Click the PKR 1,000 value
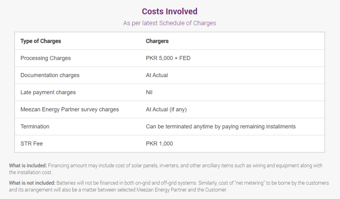The height and width of the screenshot is (199, 340). tap(159, 144)
